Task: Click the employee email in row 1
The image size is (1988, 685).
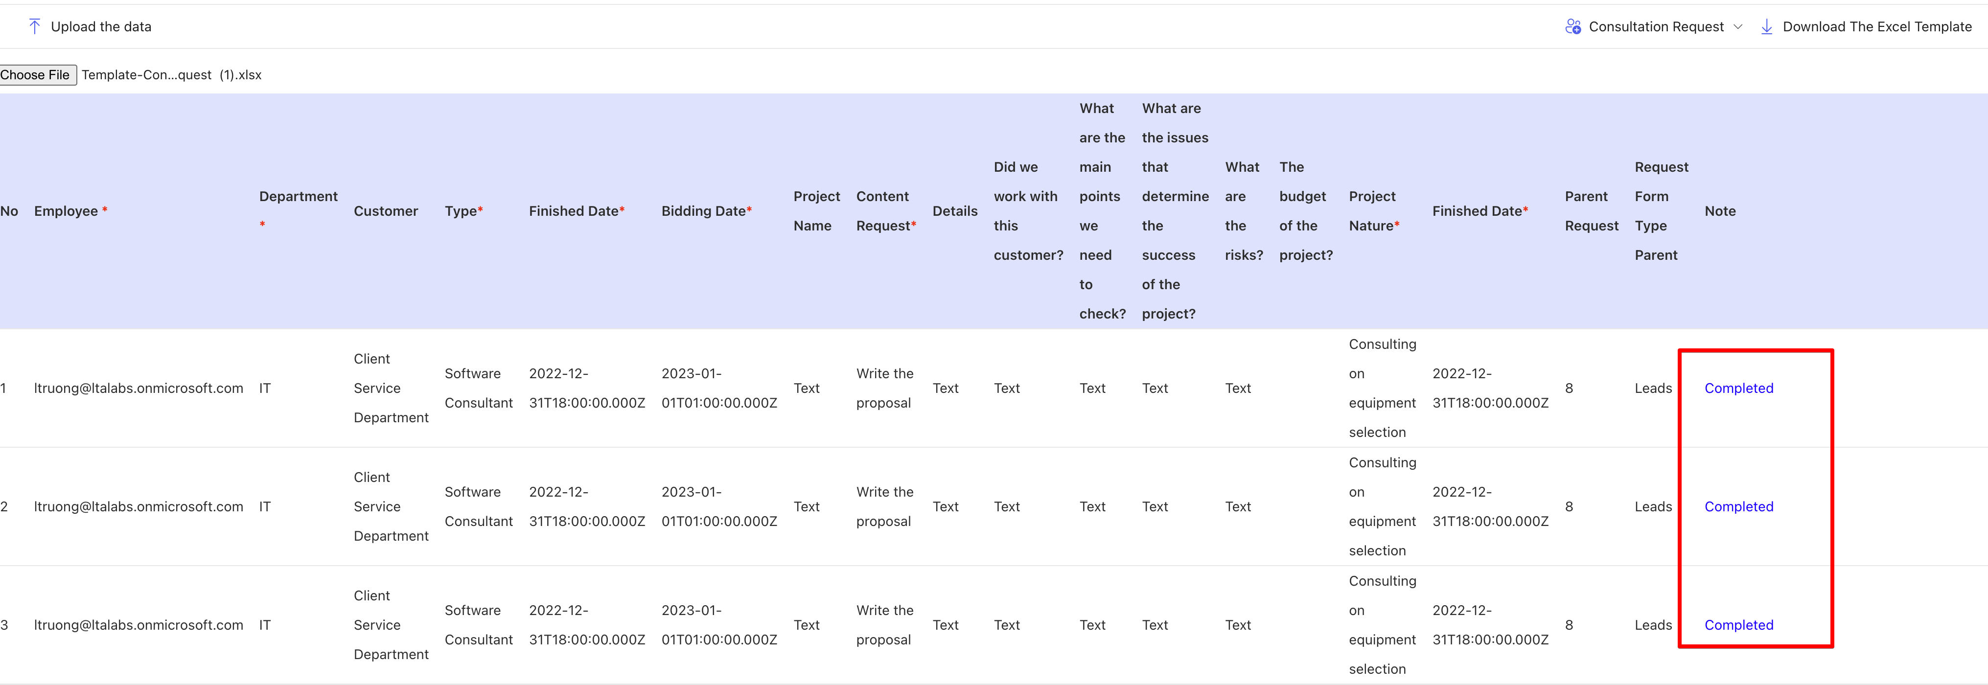Action: coord(138,388)
